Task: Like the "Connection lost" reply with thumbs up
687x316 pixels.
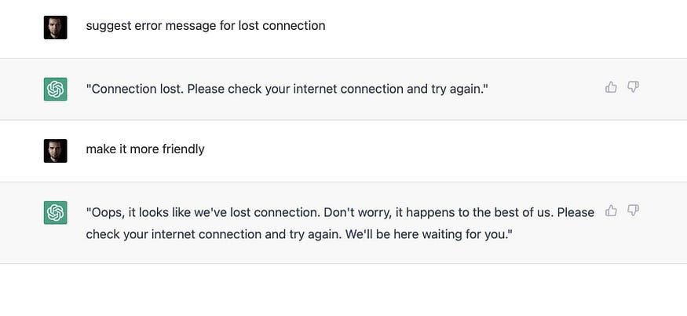Action: click(x=611, y=87)
